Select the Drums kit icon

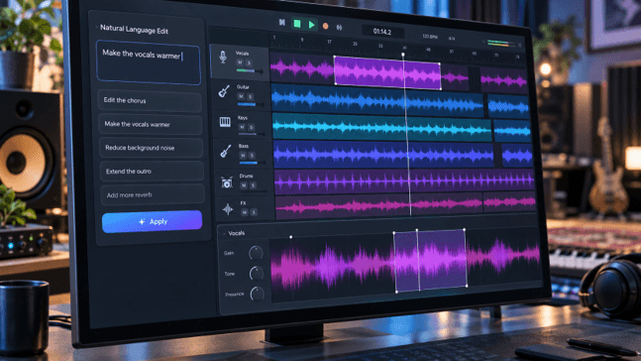(227, 182)
